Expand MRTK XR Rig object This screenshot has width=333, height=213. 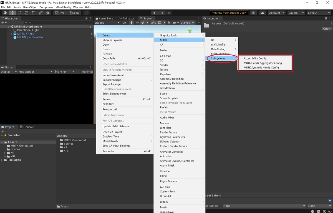12,34
